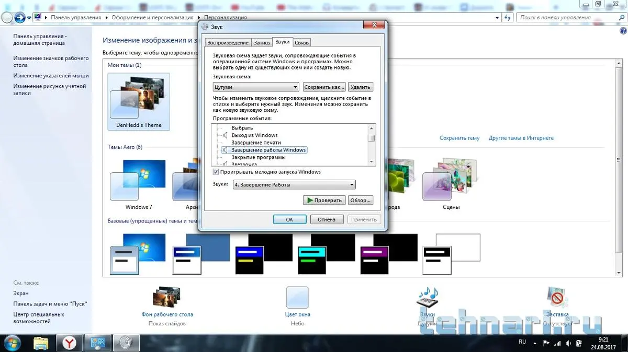
Task: Open recent pages dropdown next to navigation arrows
Action: pyautogui.click(x=30, y=17)
